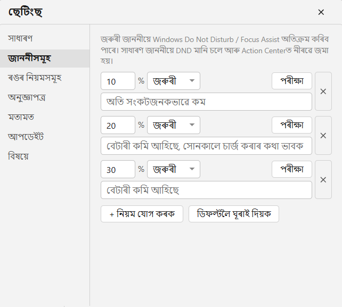This screenshot has width=342, height=307.
Task: Edit the 30% rule message বেটাৰী কমি আহিছে
Action: click(206, 190)
